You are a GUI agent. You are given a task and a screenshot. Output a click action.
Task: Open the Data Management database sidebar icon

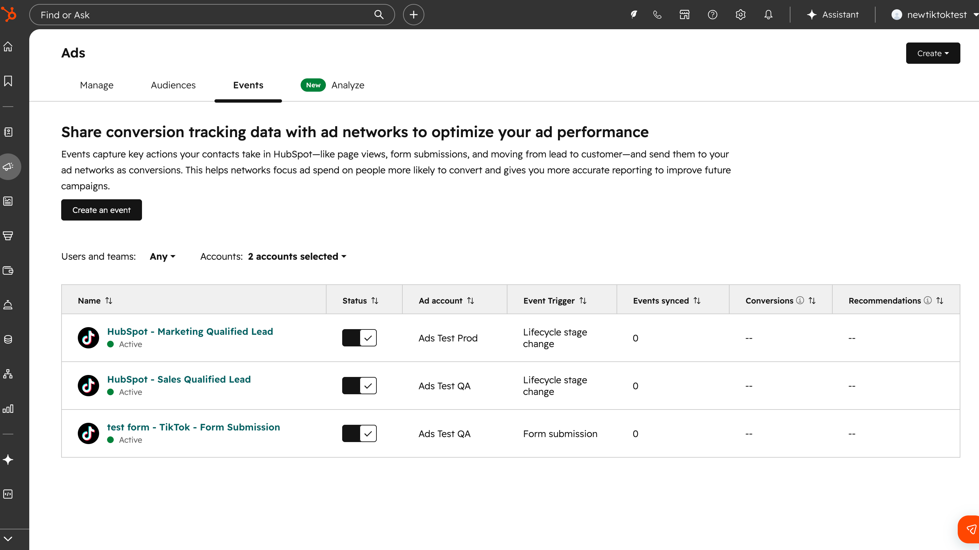(8, 339)
